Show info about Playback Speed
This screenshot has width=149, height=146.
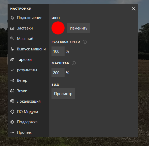click(85, 42)
